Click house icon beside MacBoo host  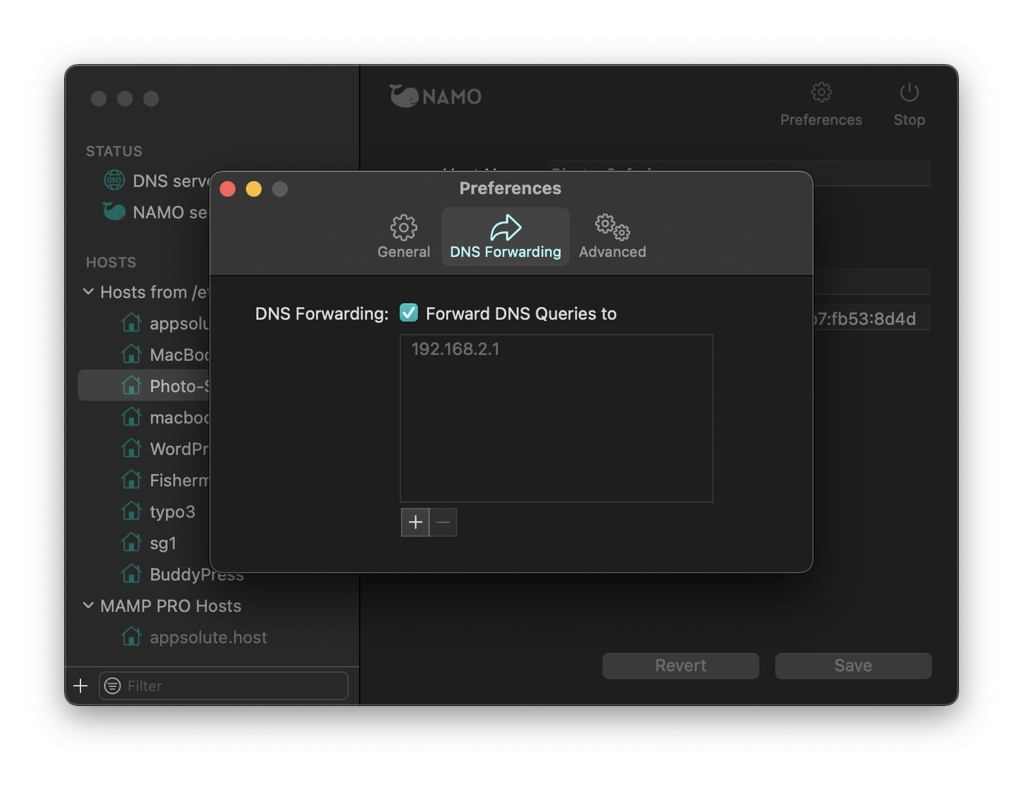pyautogui.click(x=131, y=354)
